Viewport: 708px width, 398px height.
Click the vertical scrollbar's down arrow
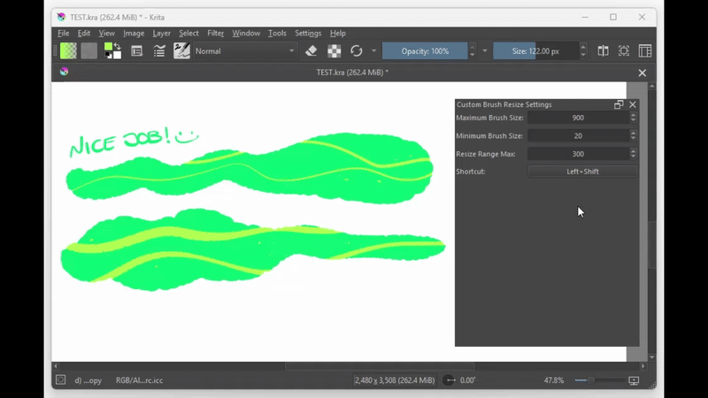[x=652, y=357]
